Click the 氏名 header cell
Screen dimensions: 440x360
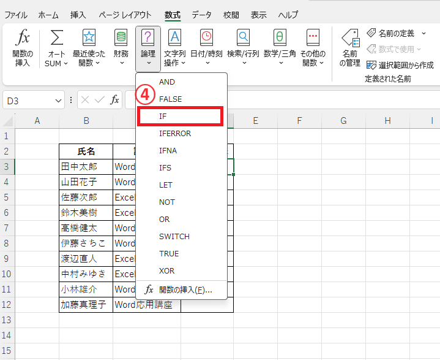[x=86, y=151]
